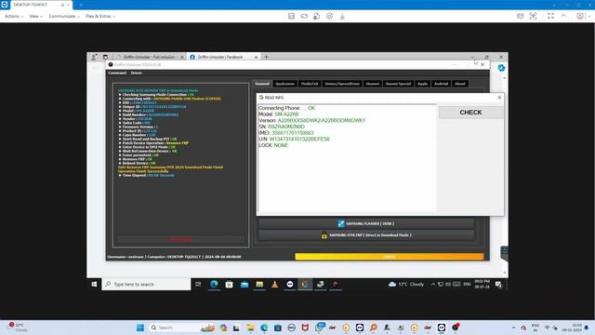Open Task View on the remote taskbar
The width and height of the screenshot is (595, 335).
pos(198,284)
